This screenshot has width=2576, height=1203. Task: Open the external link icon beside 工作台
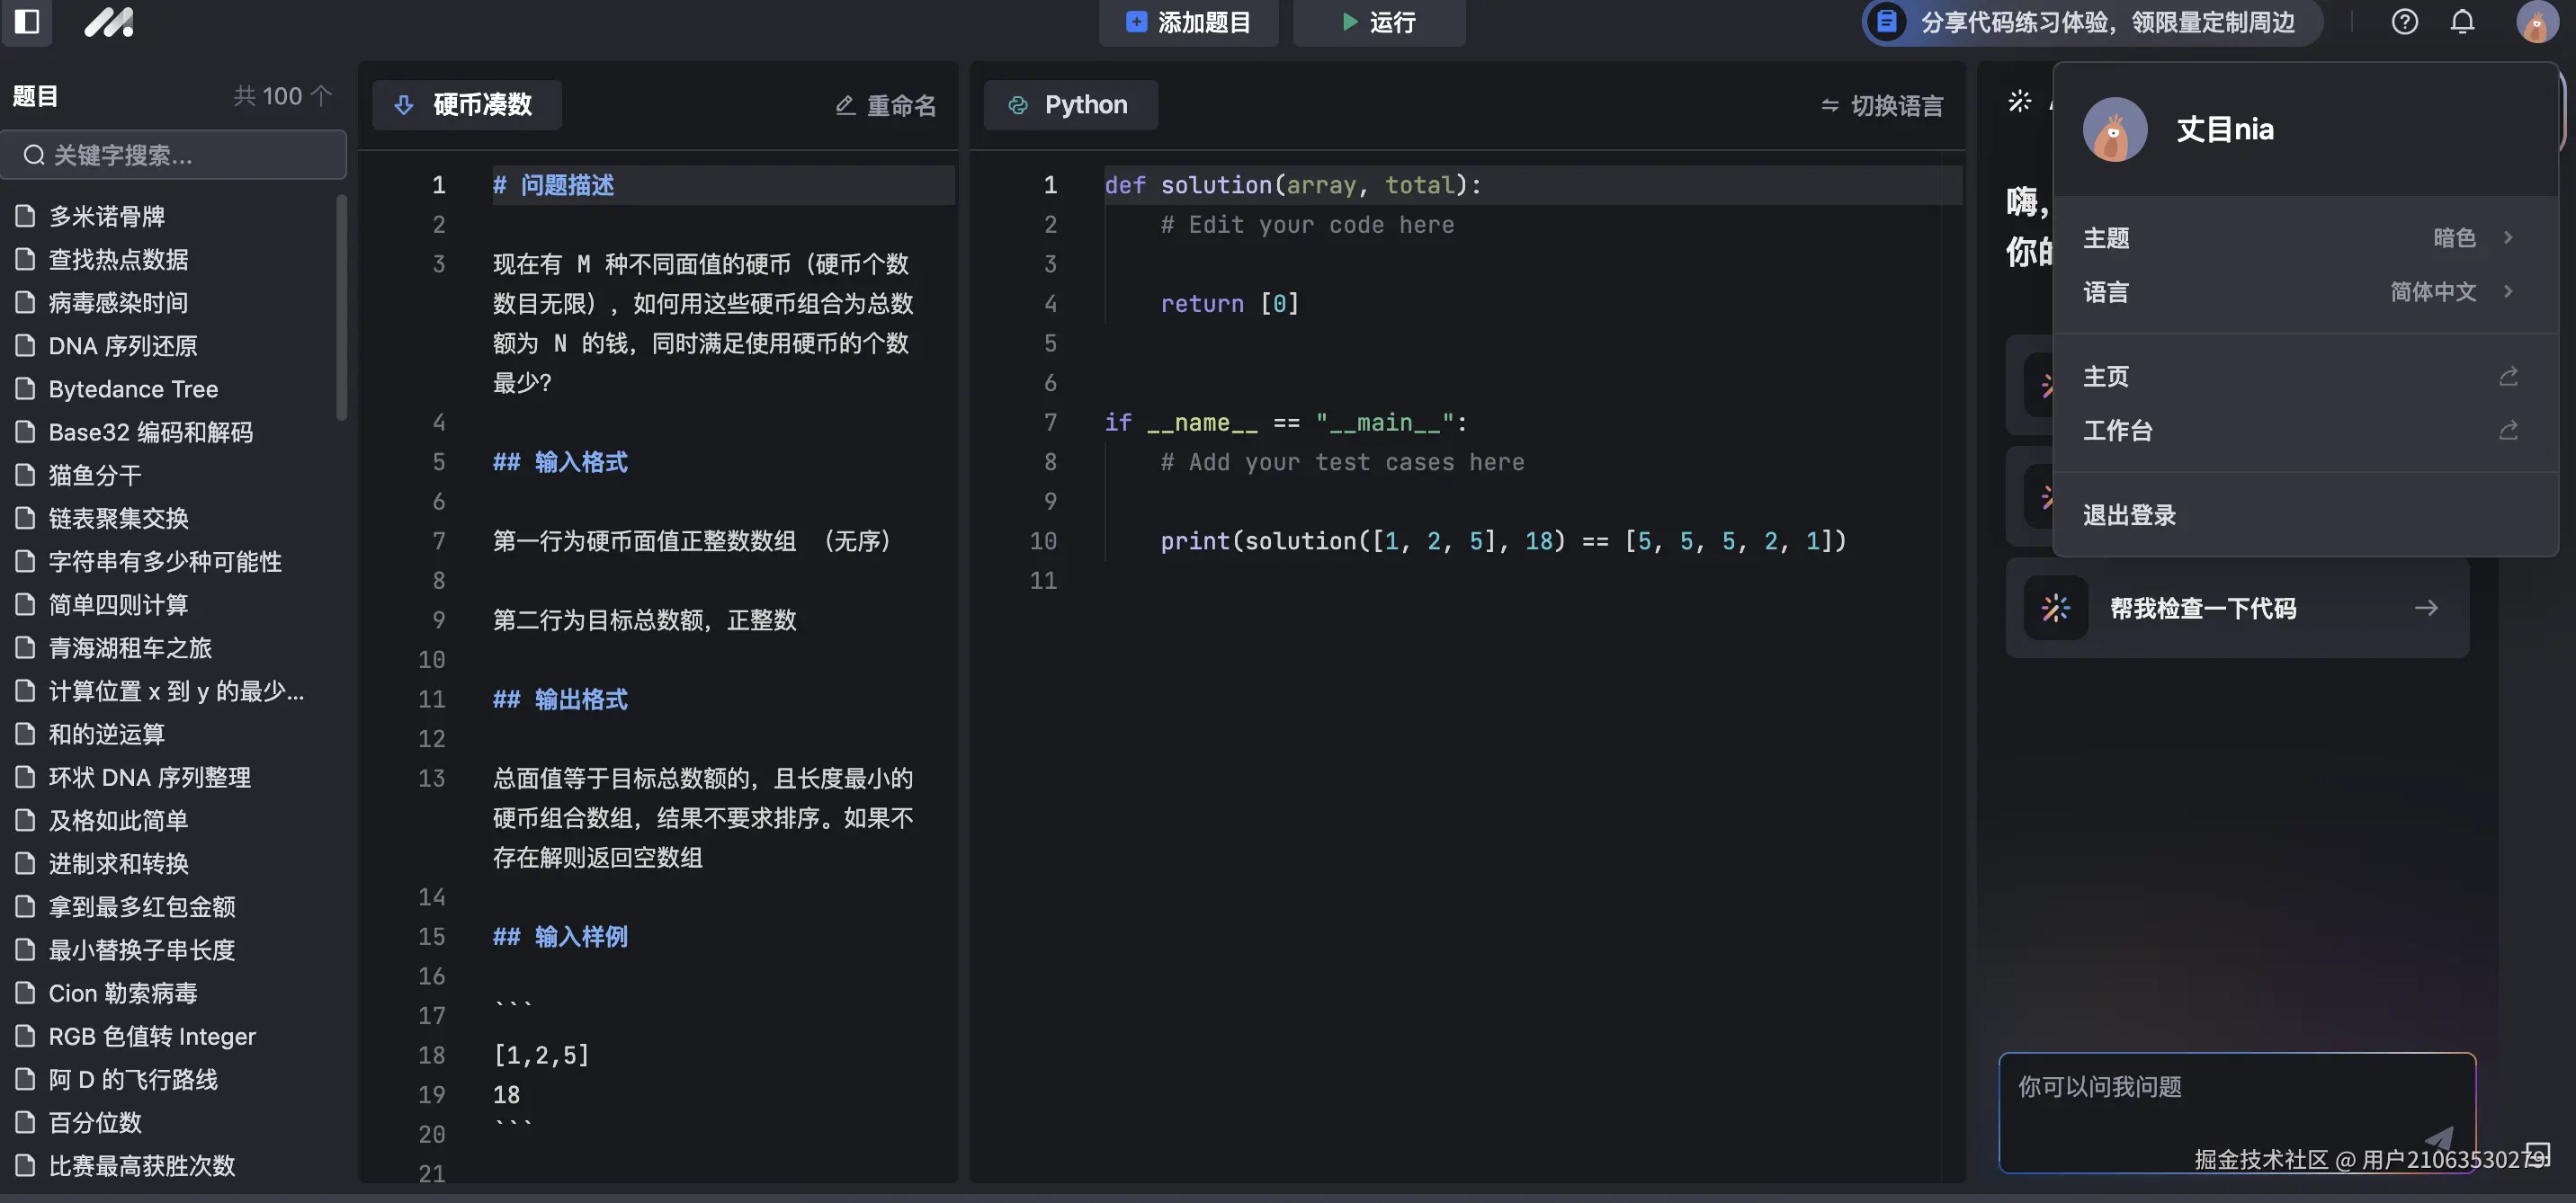pos(2508,430)
